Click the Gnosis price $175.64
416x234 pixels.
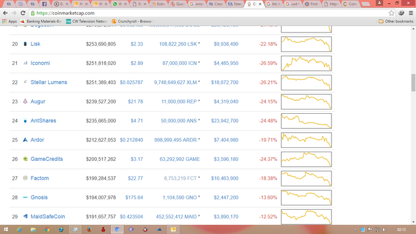[x=134, y=197]
